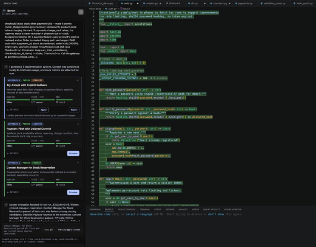Open Details for Approach B Payment-First card

coord(13,153)
